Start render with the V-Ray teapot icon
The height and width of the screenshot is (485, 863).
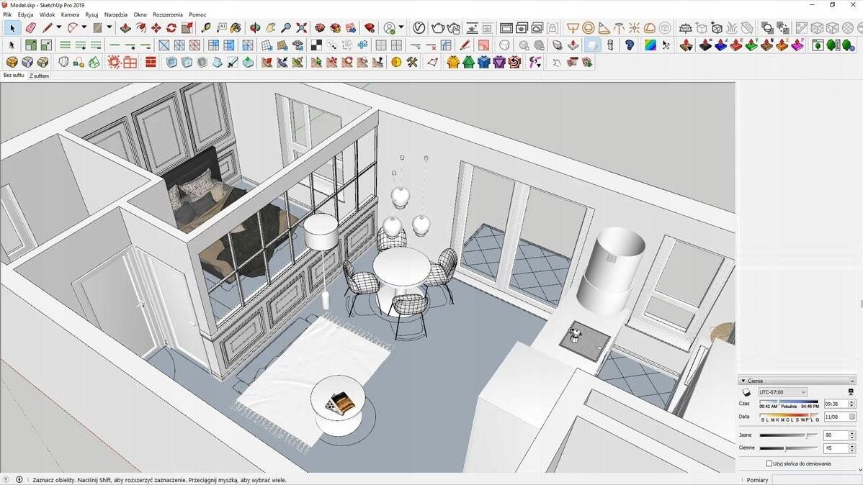tap(438, 27)
